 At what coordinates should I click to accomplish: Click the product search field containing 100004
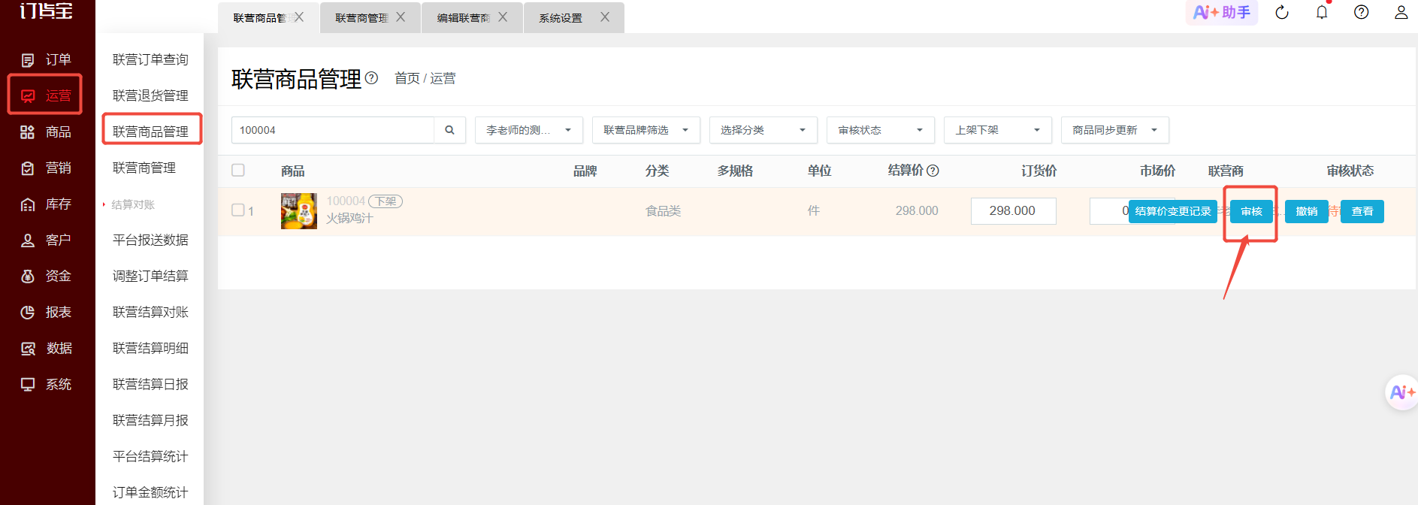tap(333, 130)
